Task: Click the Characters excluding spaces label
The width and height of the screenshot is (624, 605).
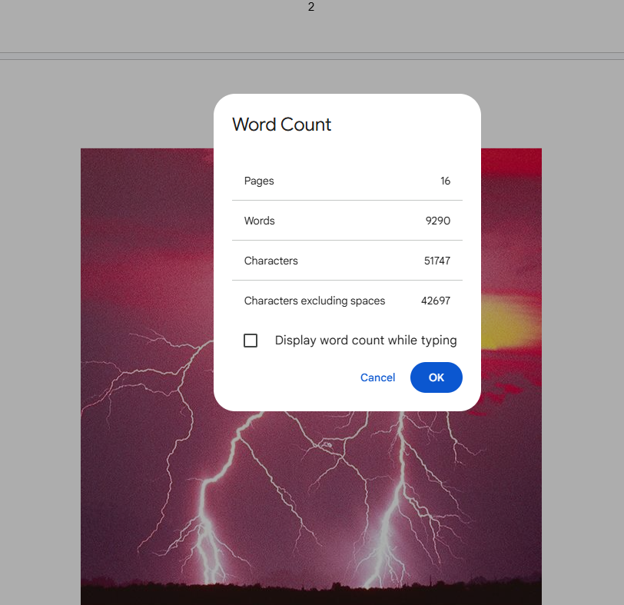Action: coord(314,301)
